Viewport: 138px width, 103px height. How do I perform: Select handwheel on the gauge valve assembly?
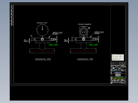pyautogui.click(x=57, y=39)
